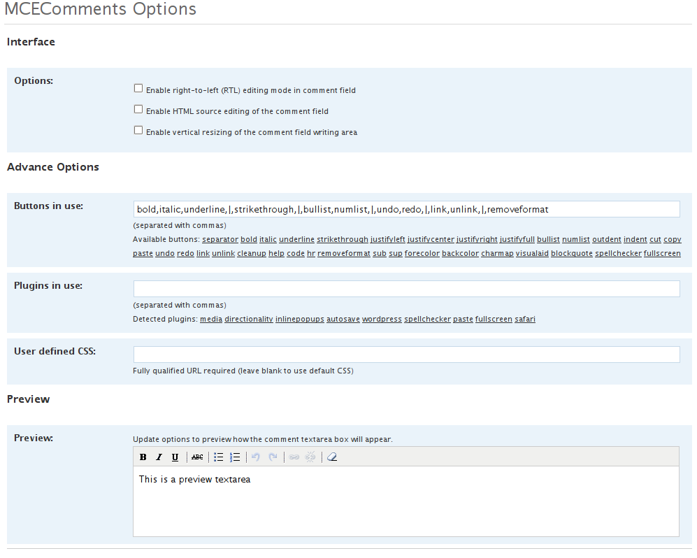Click the eraser Remove Formatting icon
The image size is (697, 558).
coord(332,457)
